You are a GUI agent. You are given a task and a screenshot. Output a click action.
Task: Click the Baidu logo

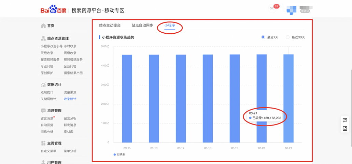click(x=54, y=10)
